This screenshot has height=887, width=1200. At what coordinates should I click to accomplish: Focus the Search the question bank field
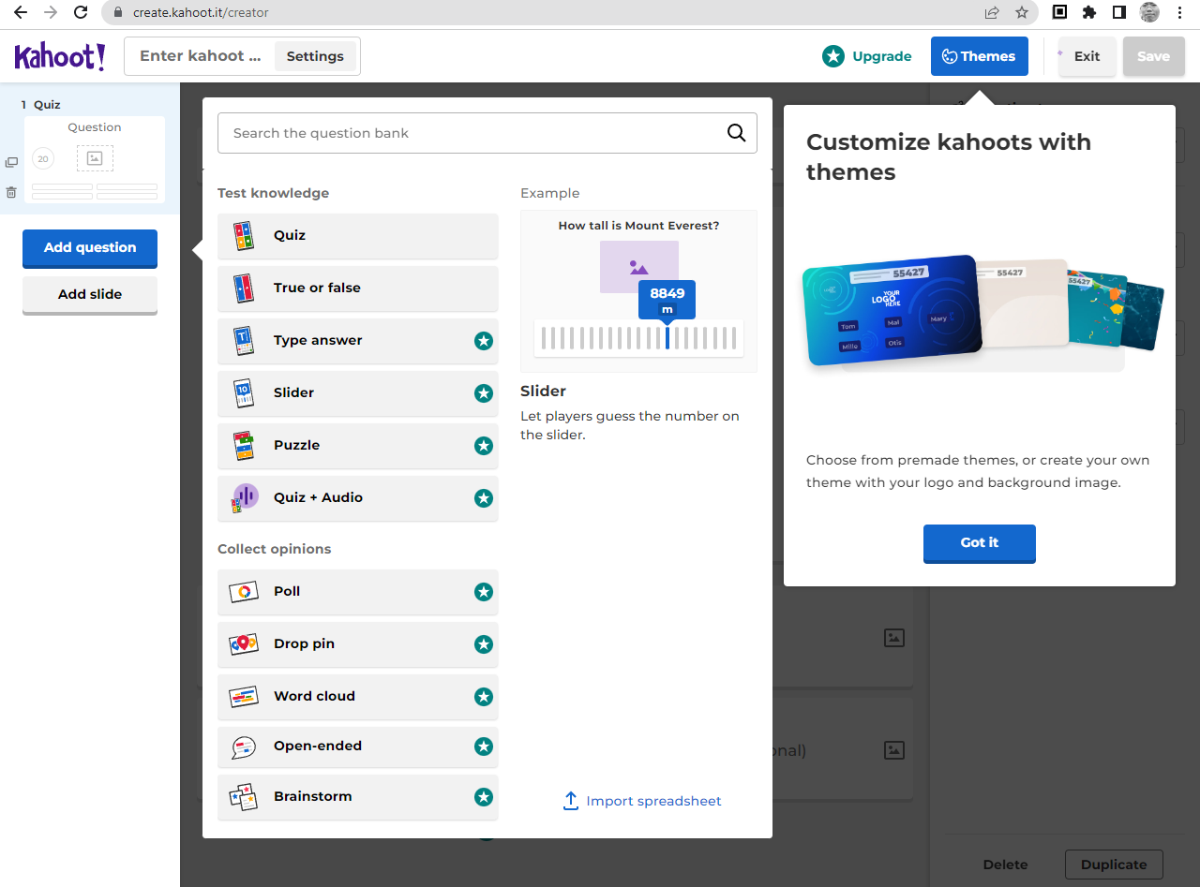pos(473,133)
